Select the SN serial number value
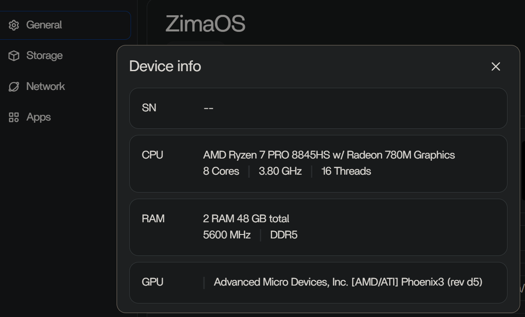This screenshot has width=525, height=317. (x=208, y=108)
